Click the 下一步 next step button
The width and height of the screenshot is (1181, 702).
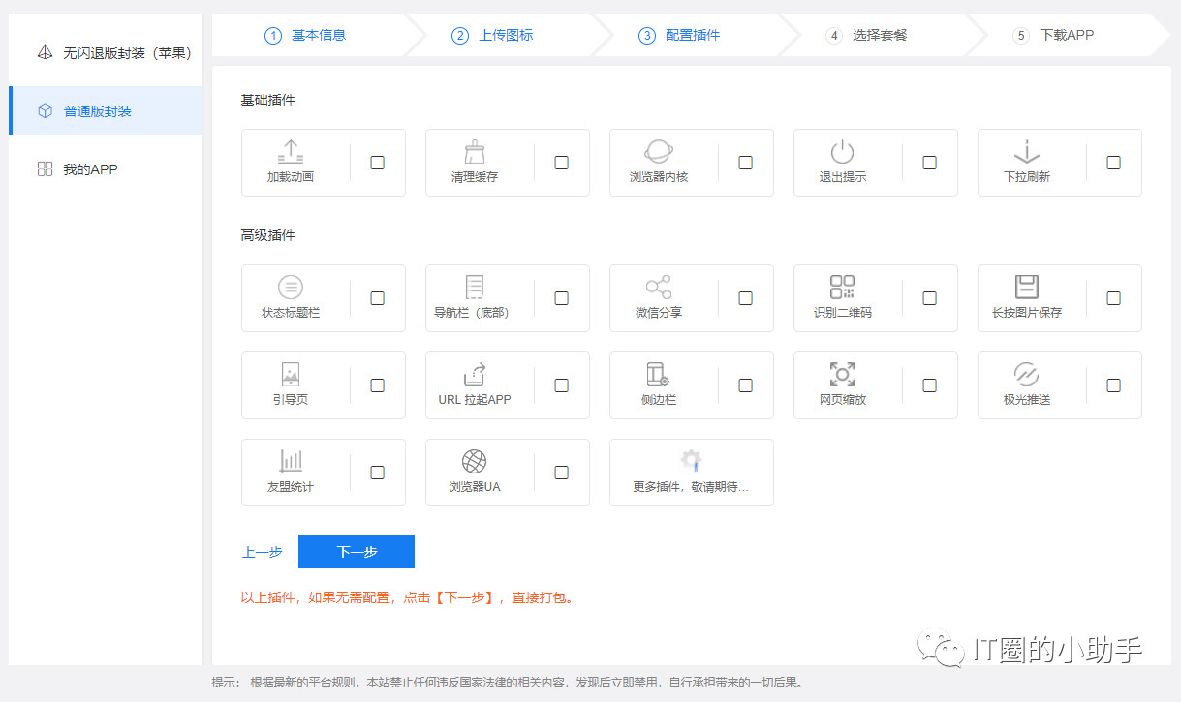click(x=357, y=551)
